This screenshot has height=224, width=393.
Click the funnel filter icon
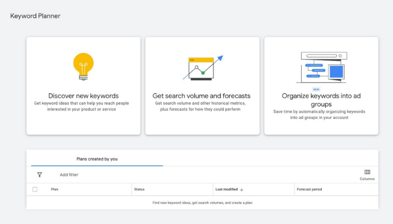point(40,175)
